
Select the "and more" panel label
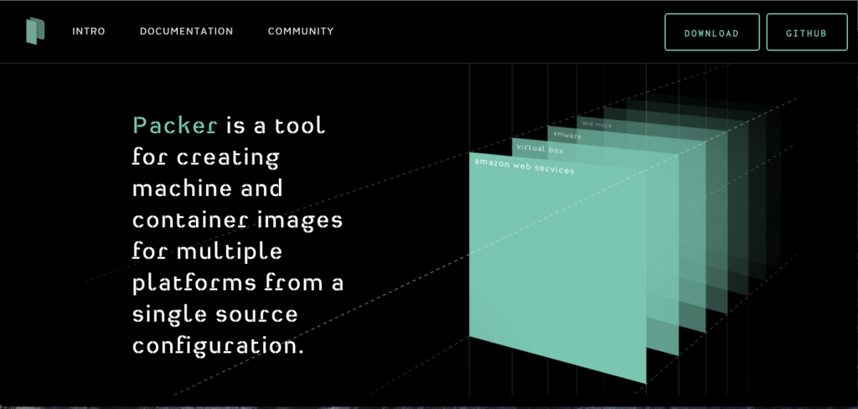click(597, 124)
